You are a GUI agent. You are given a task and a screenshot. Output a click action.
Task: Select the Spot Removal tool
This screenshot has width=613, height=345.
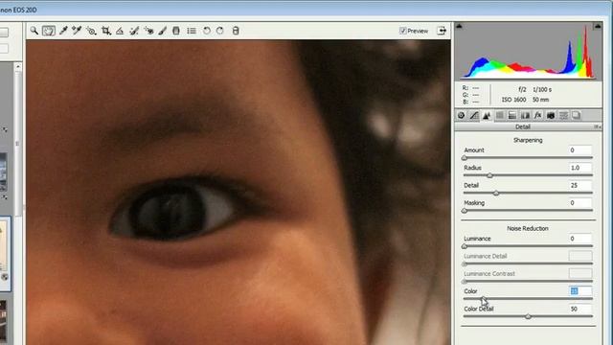134,31
